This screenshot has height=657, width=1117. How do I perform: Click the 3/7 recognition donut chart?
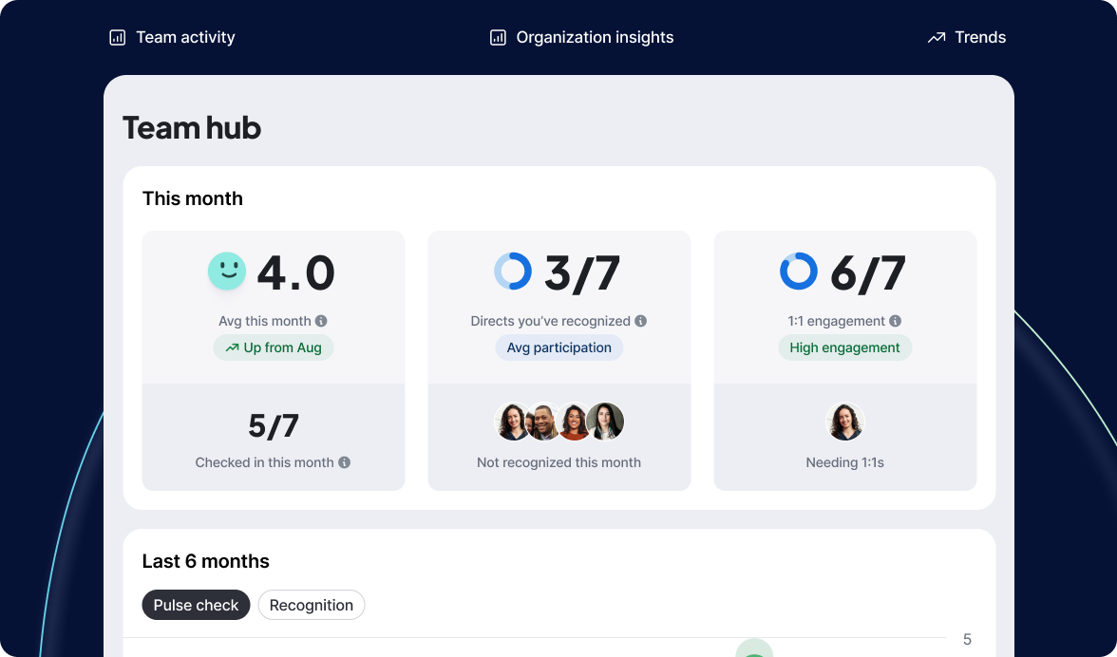click(513, 272)
